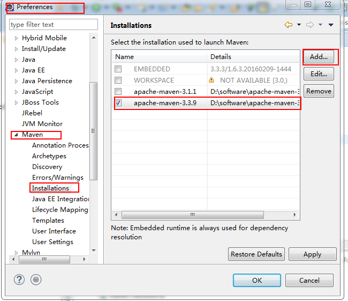Click the installations table horizontal scrollbar thumb
The image size is (348, 301).
tap(193, 215)
